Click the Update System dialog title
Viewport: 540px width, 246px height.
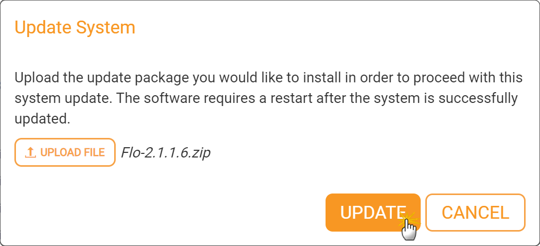(75, 27)
